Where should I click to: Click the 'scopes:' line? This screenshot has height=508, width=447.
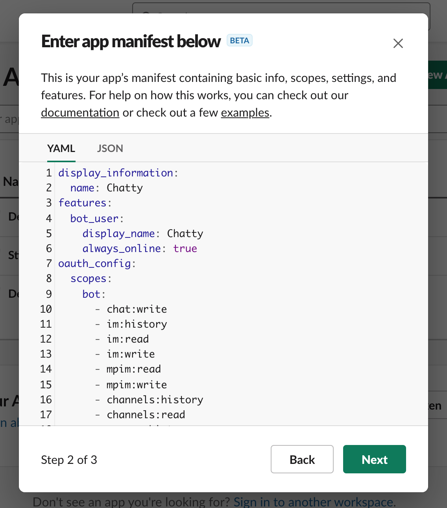coord(91,278)
